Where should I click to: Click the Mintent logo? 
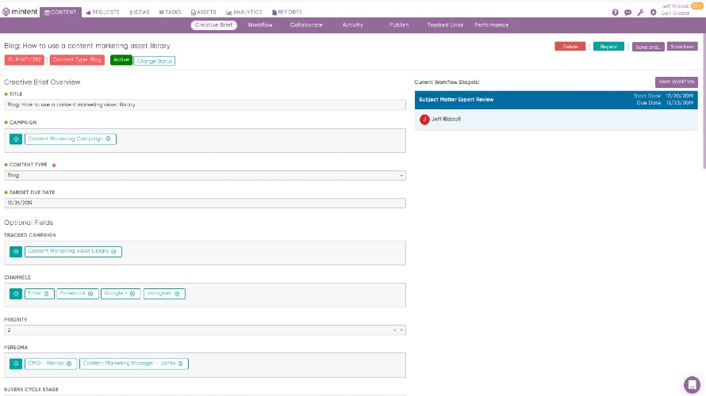(20, 12)
